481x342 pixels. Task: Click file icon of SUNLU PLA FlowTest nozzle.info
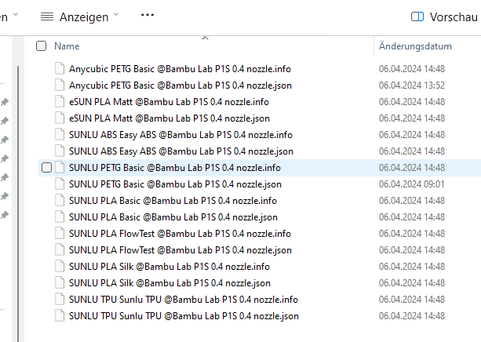(x=60, y=234)
